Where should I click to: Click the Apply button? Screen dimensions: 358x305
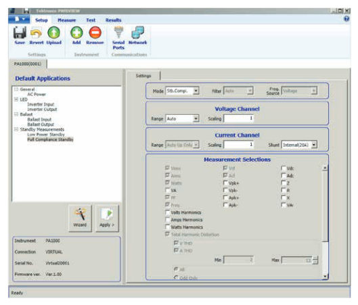point(107,218)
